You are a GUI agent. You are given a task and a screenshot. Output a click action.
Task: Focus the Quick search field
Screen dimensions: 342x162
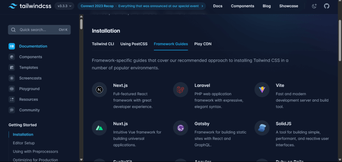39,30
